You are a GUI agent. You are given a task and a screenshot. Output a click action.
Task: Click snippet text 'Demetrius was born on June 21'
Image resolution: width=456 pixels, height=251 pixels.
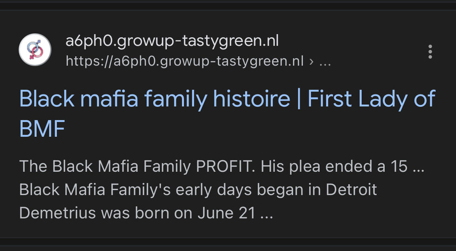[x=137, y=213]
